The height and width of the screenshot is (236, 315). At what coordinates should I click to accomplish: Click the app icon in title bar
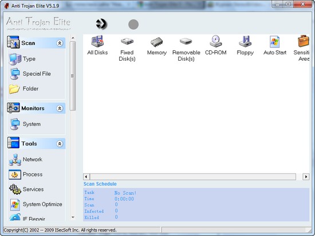(7, 6)
